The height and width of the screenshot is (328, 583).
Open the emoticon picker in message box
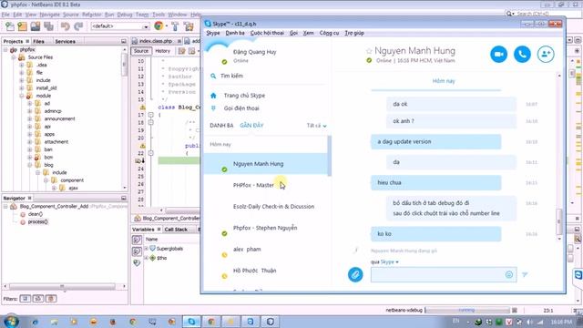point(509,274)
